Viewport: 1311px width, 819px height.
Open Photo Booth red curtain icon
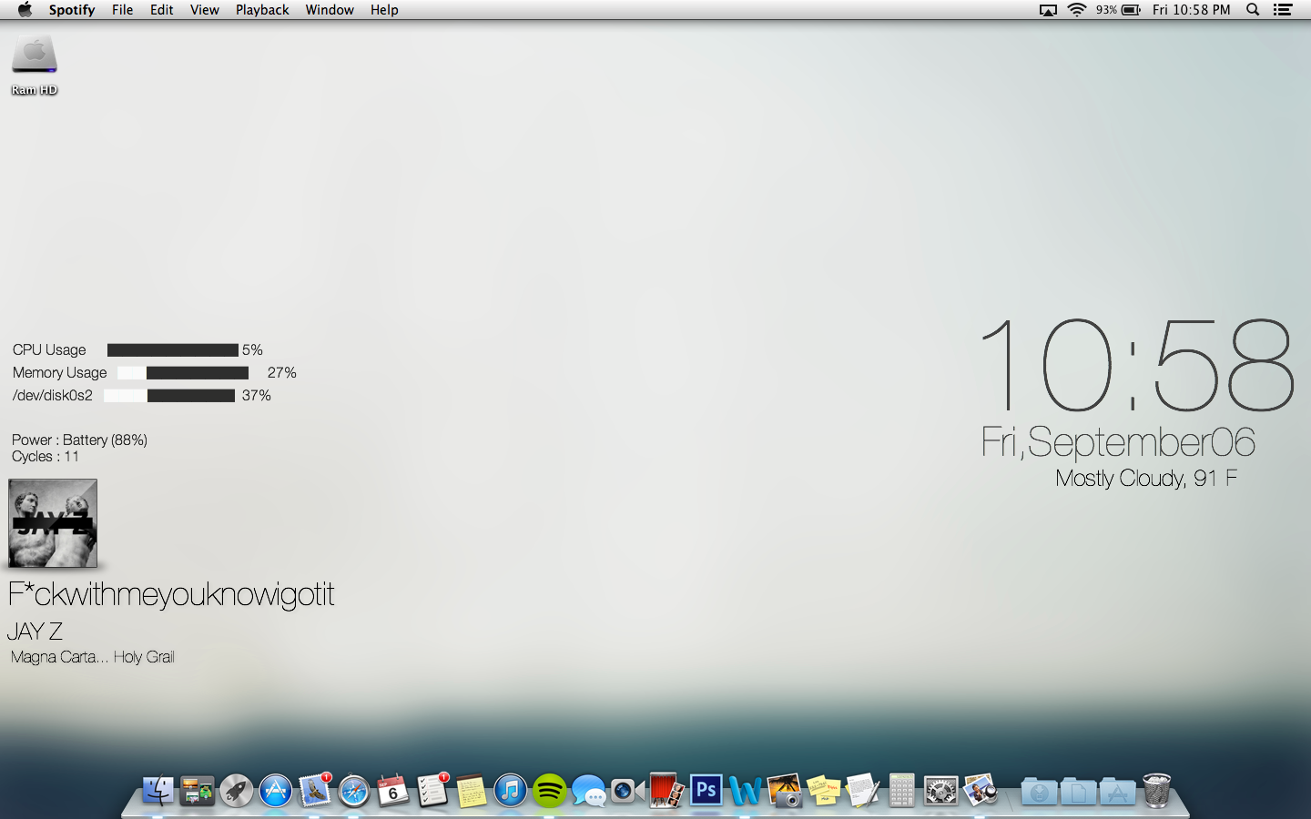pos(667,790)
